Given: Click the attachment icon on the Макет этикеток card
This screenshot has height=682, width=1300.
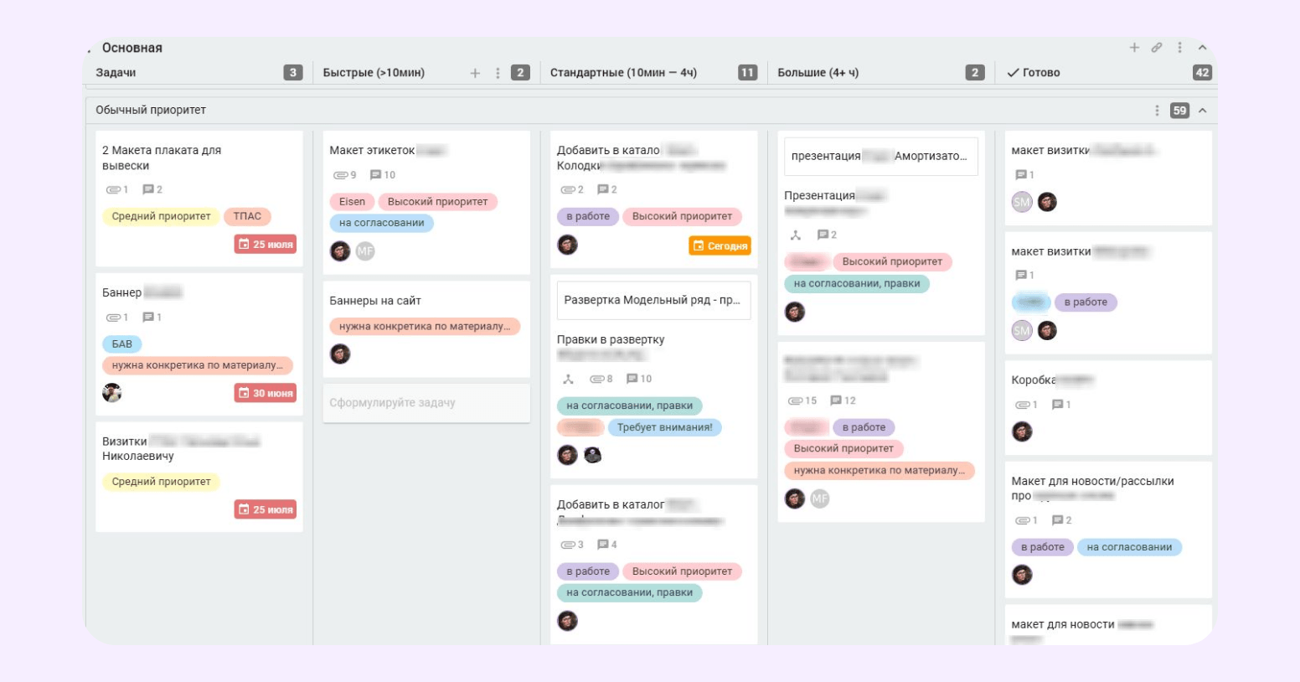Looking at the screenshot, I should (x=340, y=175).
